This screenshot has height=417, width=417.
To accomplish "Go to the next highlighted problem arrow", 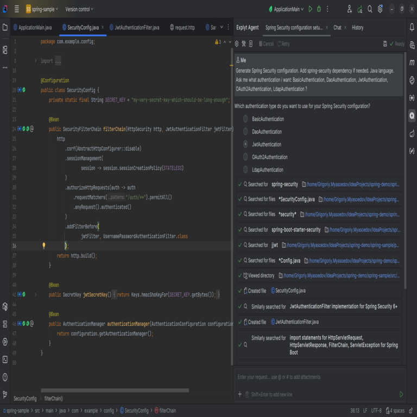I will point(230,42).
